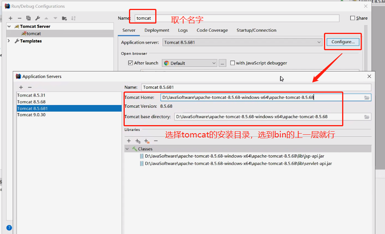Expand the Templates tree node
Image resolution: width=385 pixels, height=234 pixels.
(x=9, y=41)
